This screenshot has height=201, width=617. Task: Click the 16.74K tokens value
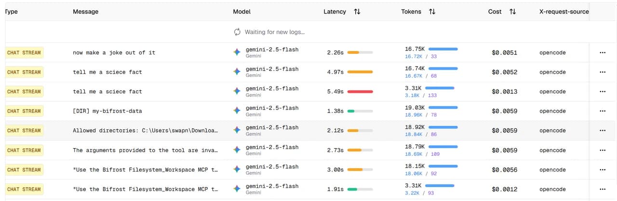pos(415,69)
